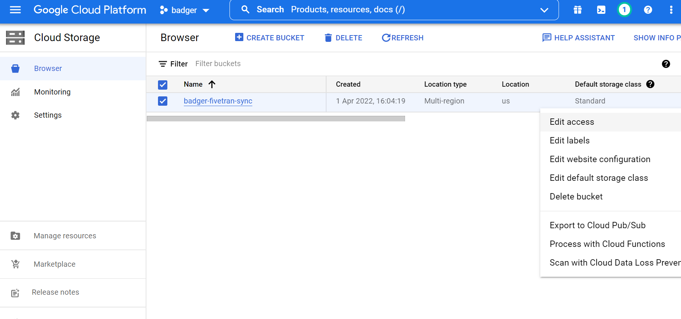This screenshot has width=681, height=319.
Task: Click the Default storage class column header
Action: pyautogui.click(x=608, y=84)
